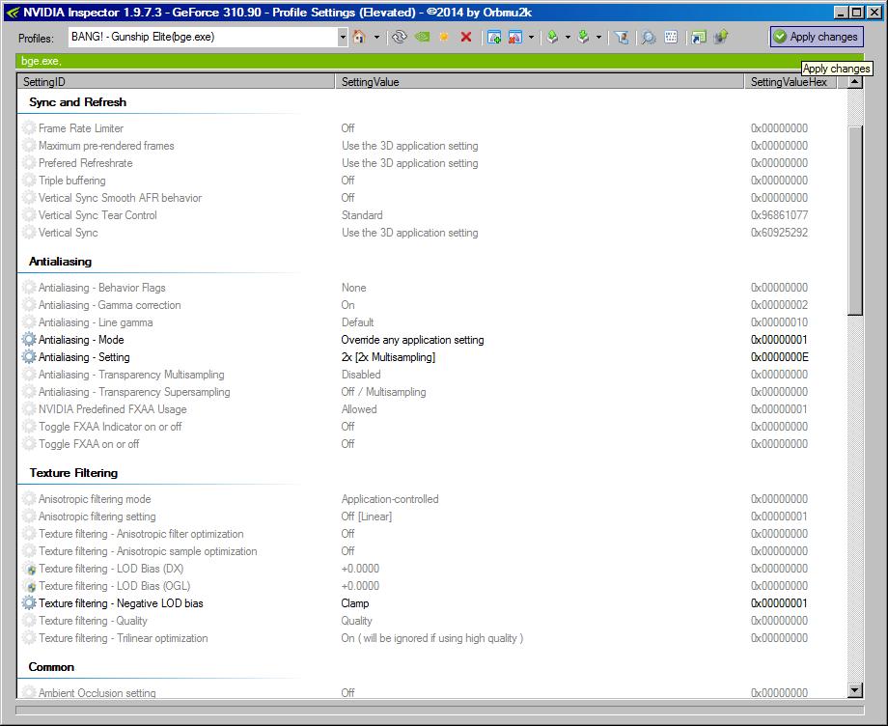Screen dimensions: 888x726
Task: Click the grid-shaped toolbar icon
Action: point(671,38)
